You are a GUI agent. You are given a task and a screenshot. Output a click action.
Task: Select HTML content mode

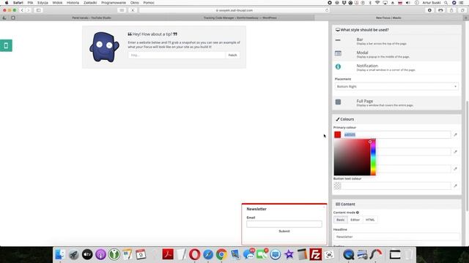370,220
